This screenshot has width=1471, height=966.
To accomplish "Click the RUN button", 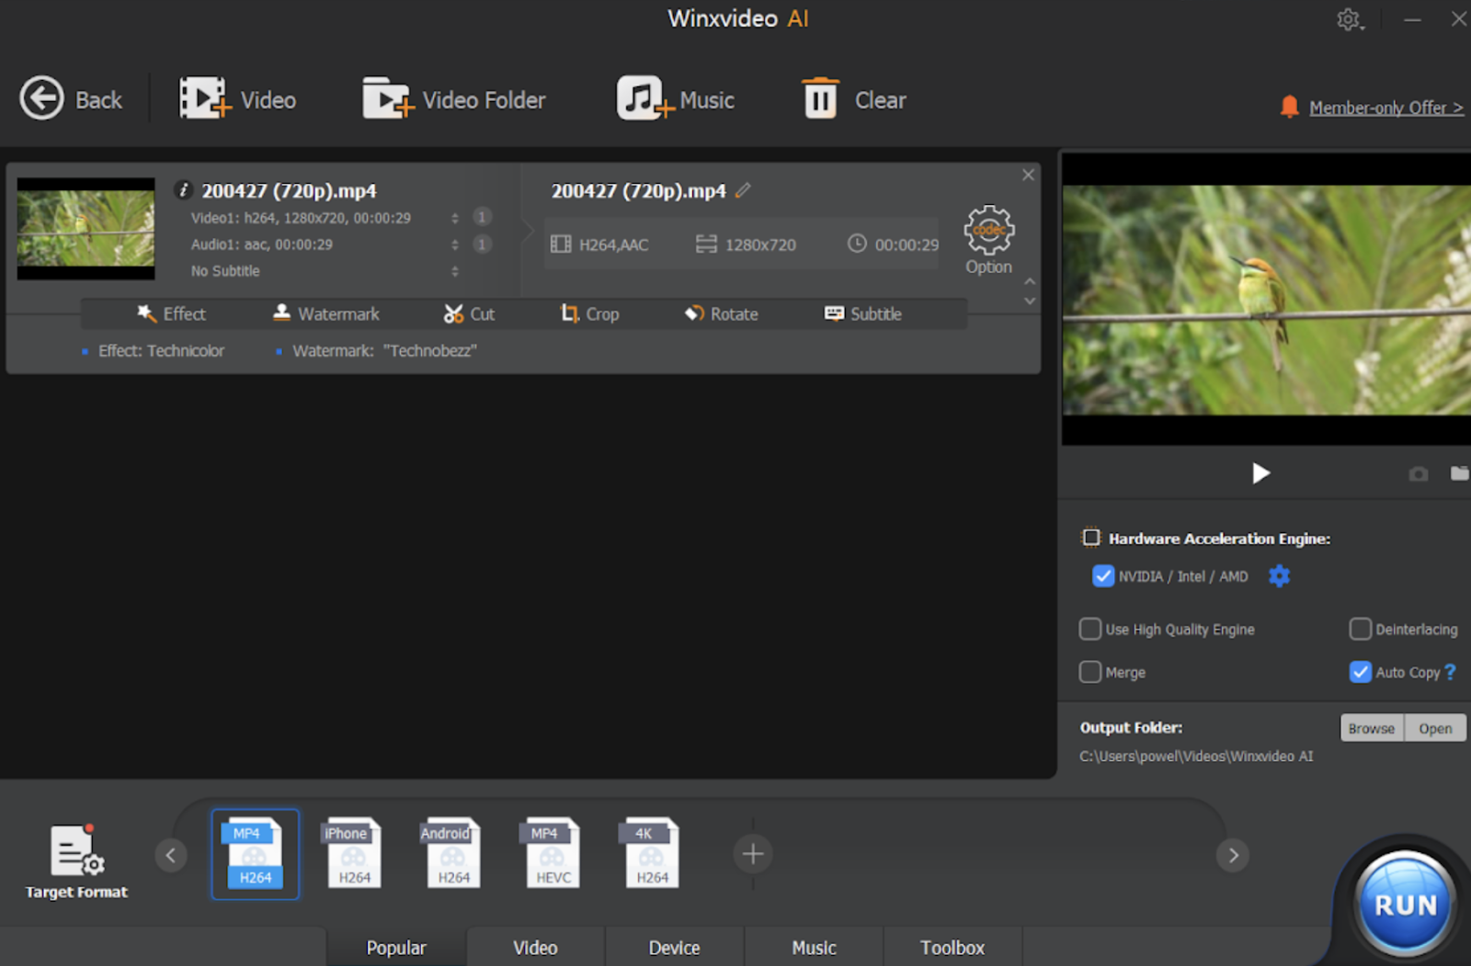I will tap(1405, 904).
